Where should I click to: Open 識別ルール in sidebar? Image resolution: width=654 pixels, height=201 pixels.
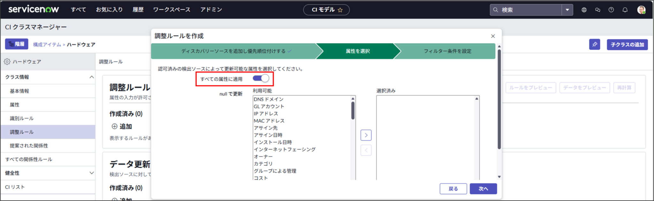[x=48, y=118]
